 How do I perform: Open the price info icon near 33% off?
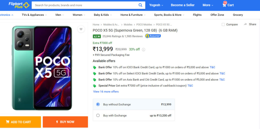point(144,49)
